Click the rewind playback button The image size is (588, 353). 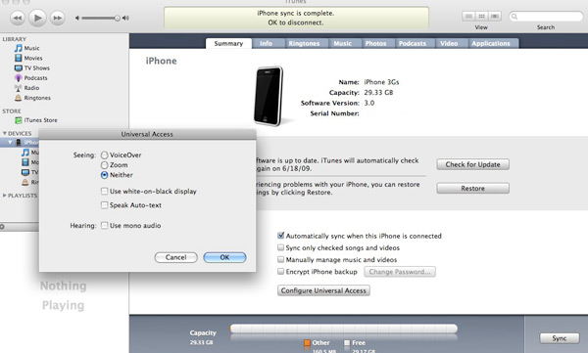coord(18,18)
